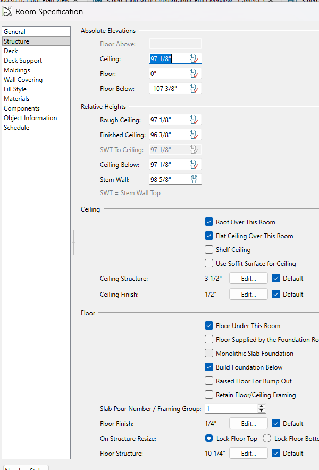Image resolution: width=319 pixels, height=470 pixels.
Task: Click the wrench icon beside Stem Wall field
Action: [x=194, y=179]
